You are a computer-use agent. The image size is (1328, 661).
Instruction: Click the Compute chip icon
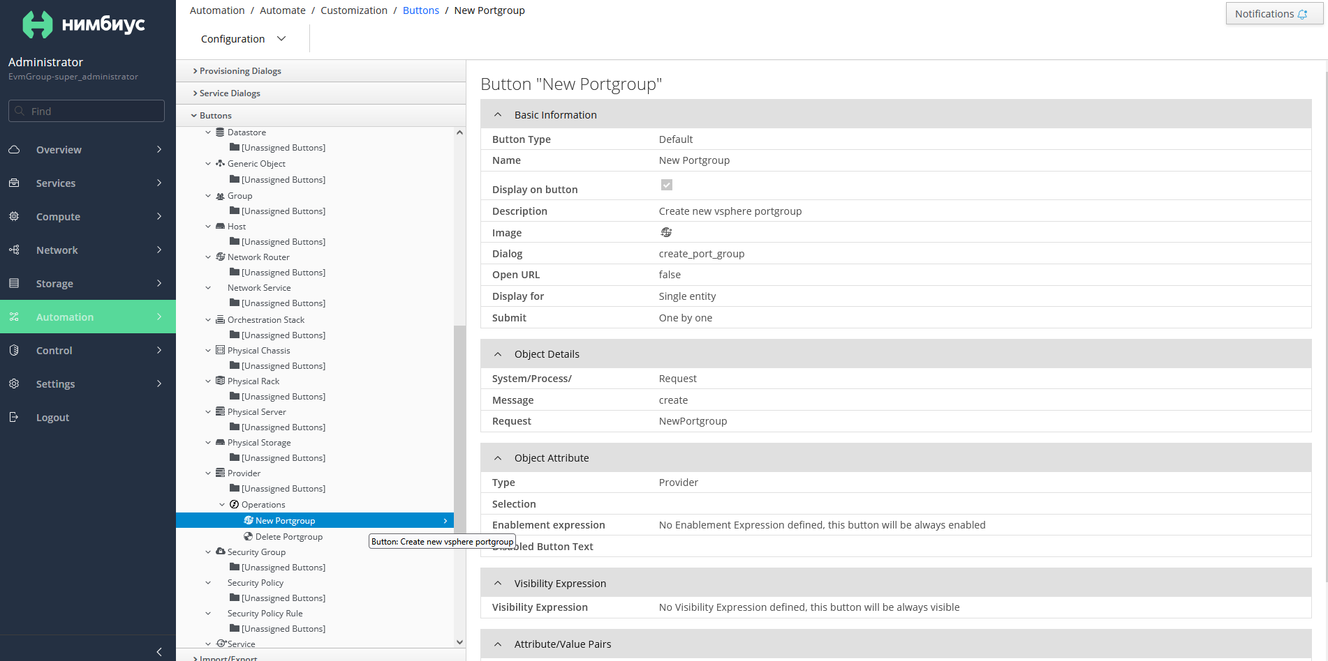14,216
